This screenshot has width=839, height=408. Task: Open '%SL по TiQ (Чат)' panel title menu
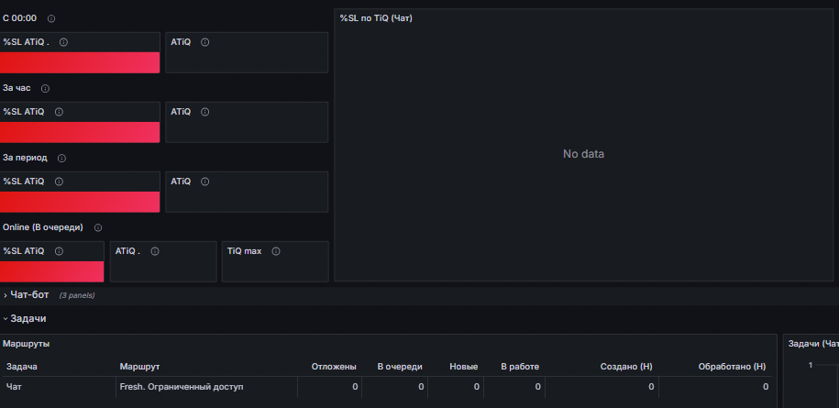376,18
